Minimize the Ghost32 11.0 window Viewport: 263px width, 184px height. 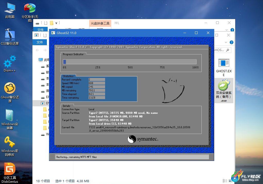pos(185,33)
